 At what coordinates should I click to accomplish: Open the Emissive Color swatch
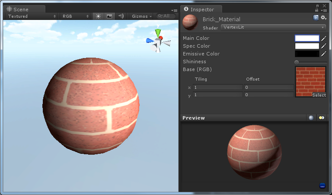coord(307,54)
